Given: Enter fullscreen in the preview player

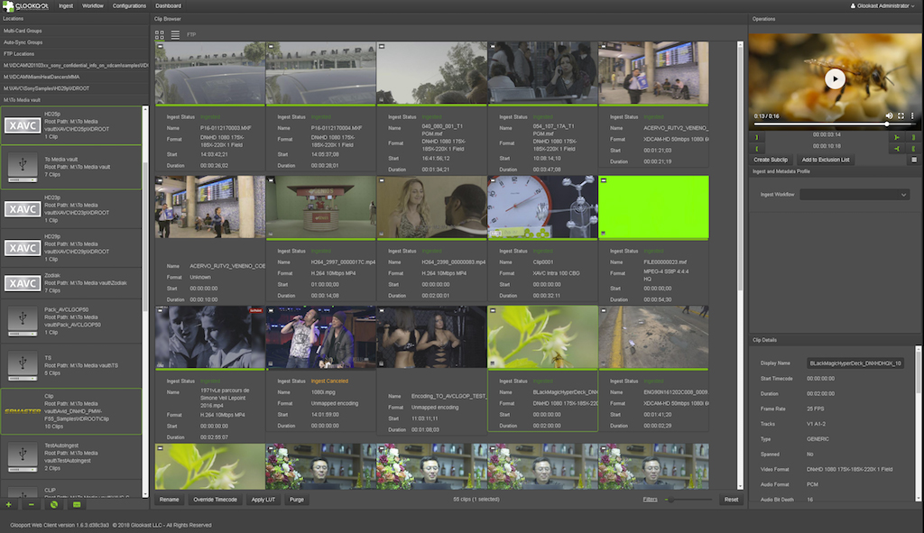Looking at the screenshot, I should pos(901,116).
